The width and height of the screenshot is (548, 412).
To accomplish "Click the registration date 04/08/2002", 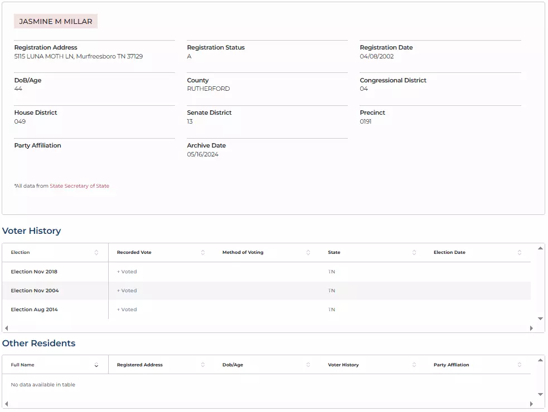I will [377, 56].
